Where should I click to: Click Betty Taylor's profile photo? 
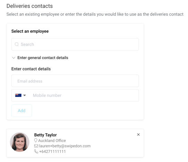(20, 142)
